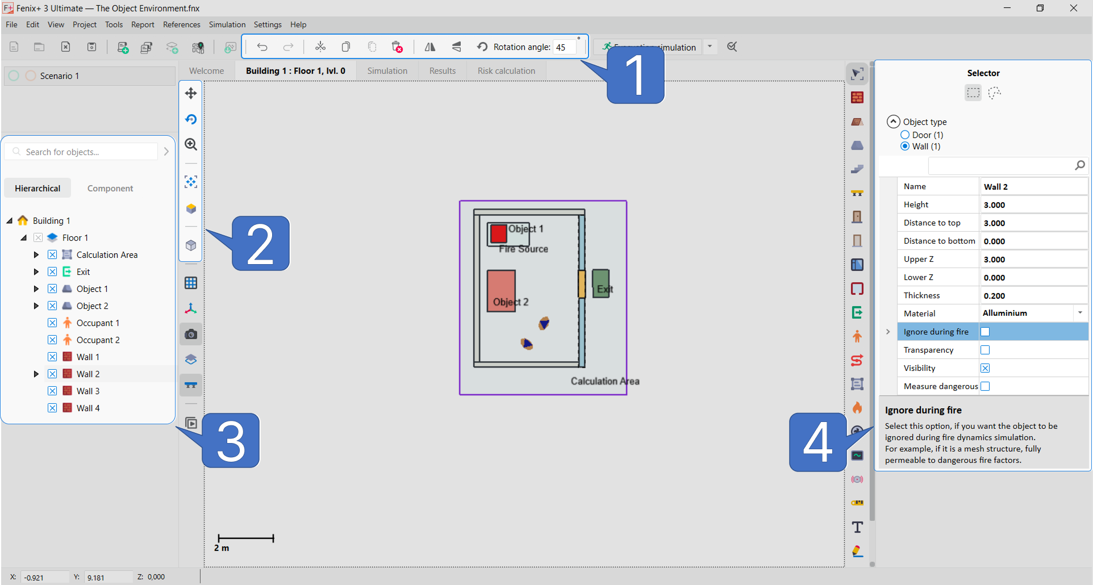
Task: Select the Text tool in the right toolbar
Action: coord(857,527)
